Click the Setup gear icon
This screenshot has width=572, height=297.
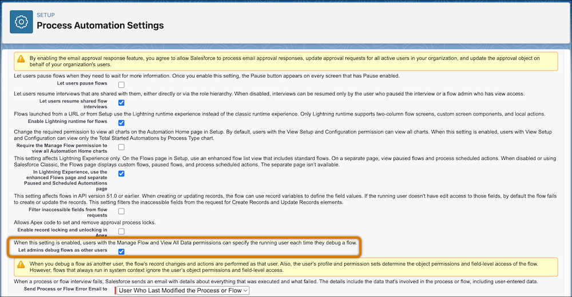click(x=21, y=22)
